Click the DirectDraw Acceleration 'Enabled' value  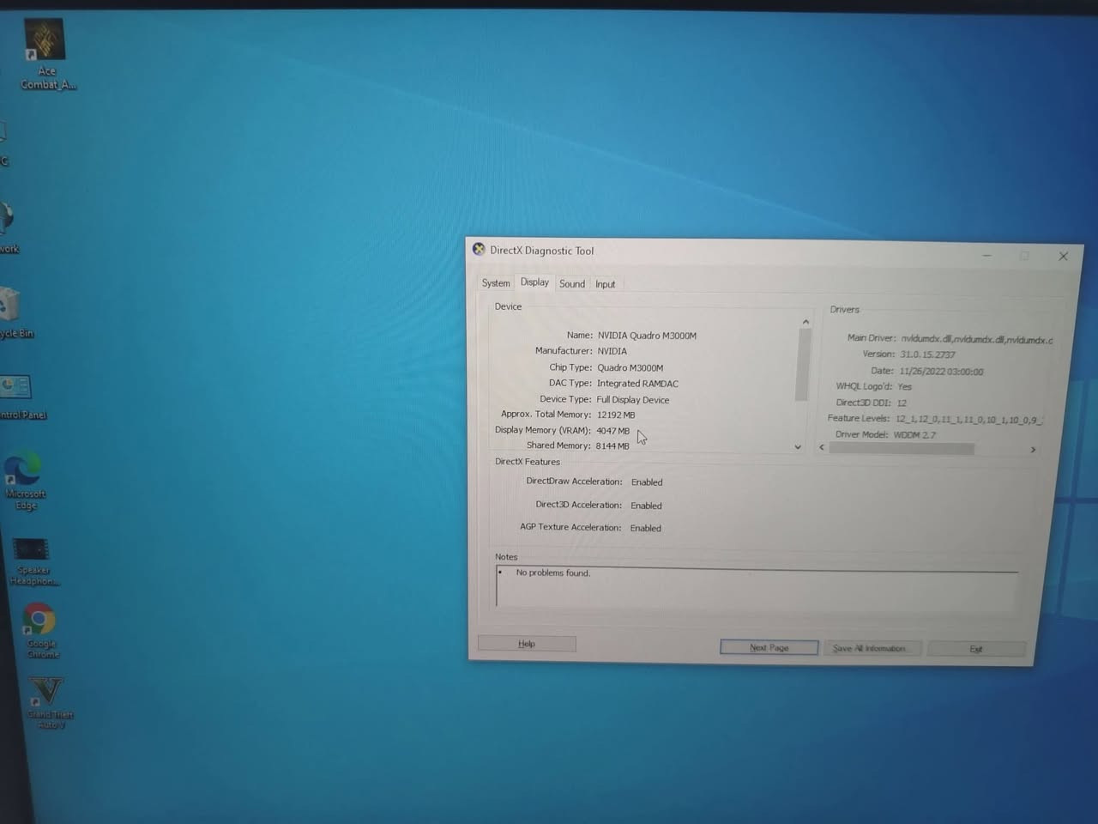[x=647, y=482]
